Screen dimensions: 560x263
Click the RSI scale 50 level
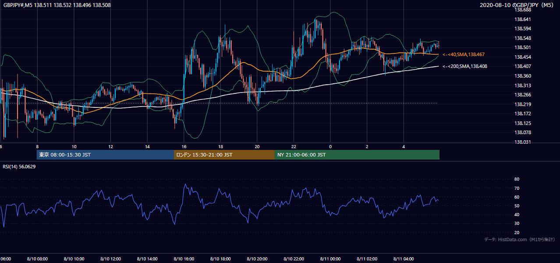517,206
